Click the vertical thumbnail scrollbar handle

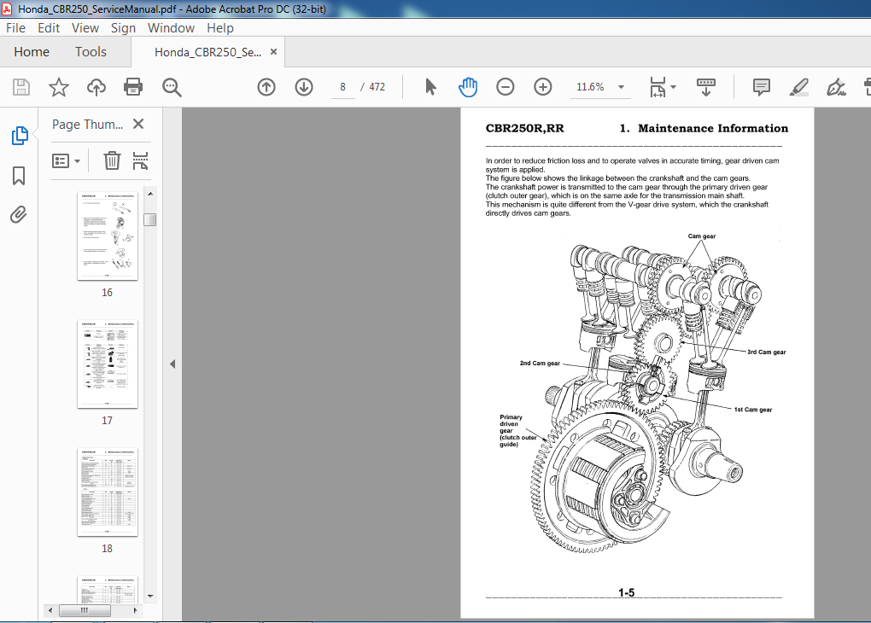[150, 220]
